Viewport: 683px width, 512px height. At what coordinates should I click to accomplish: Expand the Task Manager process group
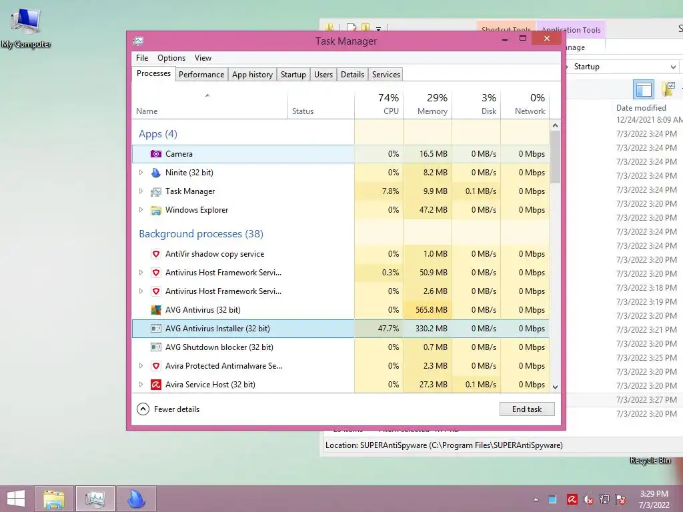141,191
